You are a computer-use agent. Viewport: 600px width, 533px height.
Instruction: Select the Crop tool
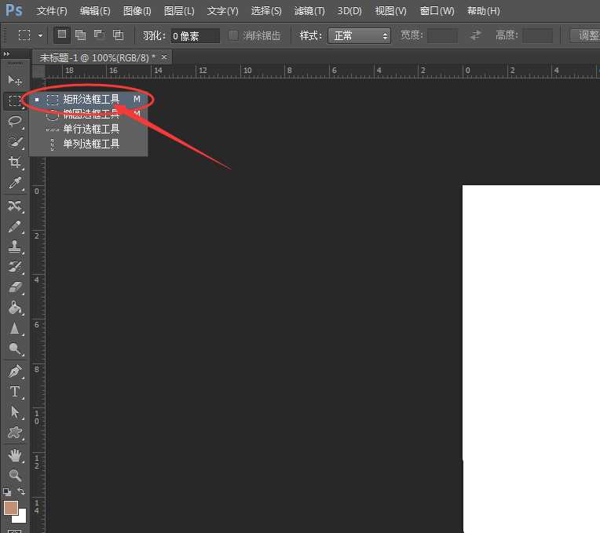pos(15,162)
